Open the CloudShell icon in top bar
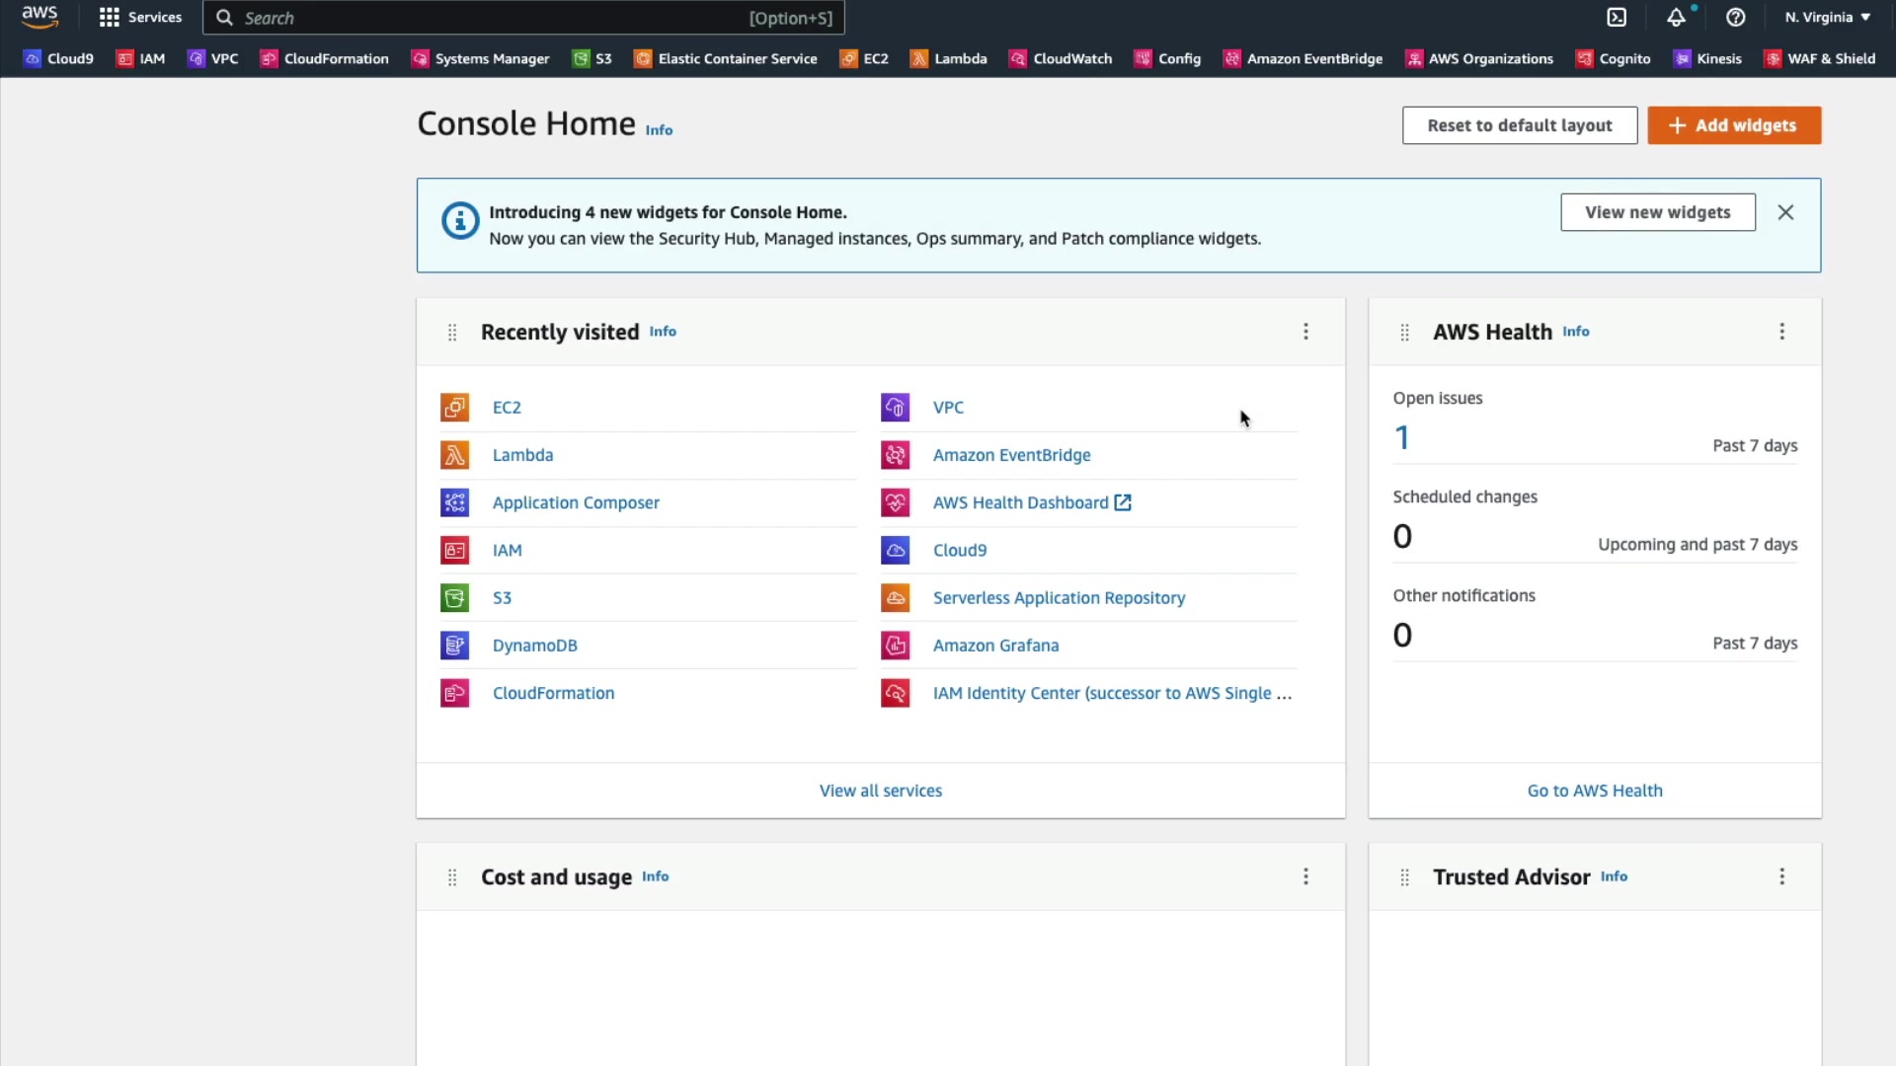Screen dimensions: 1896x1066 click(x=1617, y=18)
